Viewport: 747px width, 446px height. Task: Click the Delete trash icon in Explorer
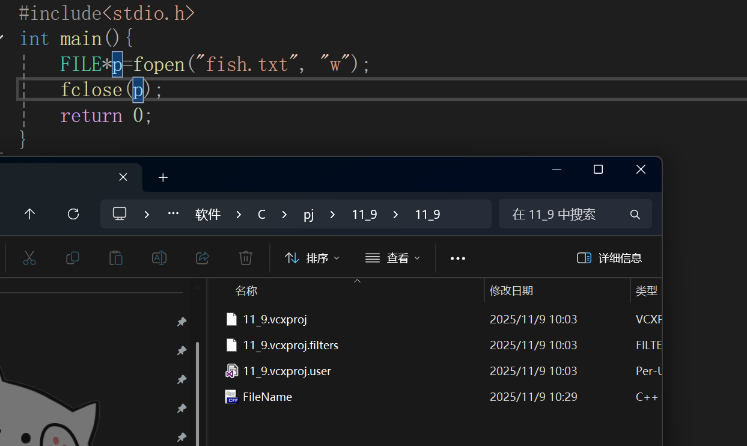246,258
